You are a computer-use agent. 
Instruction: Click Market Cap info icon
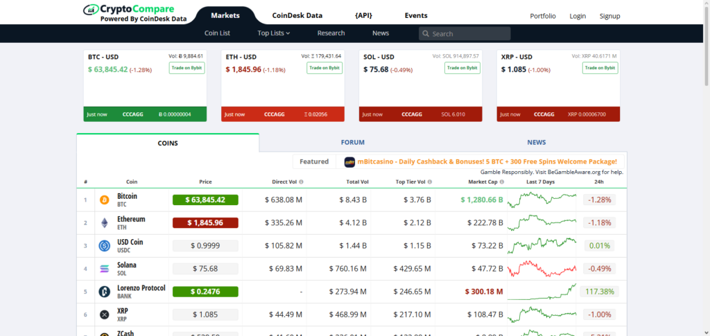[x=502, y=182]
